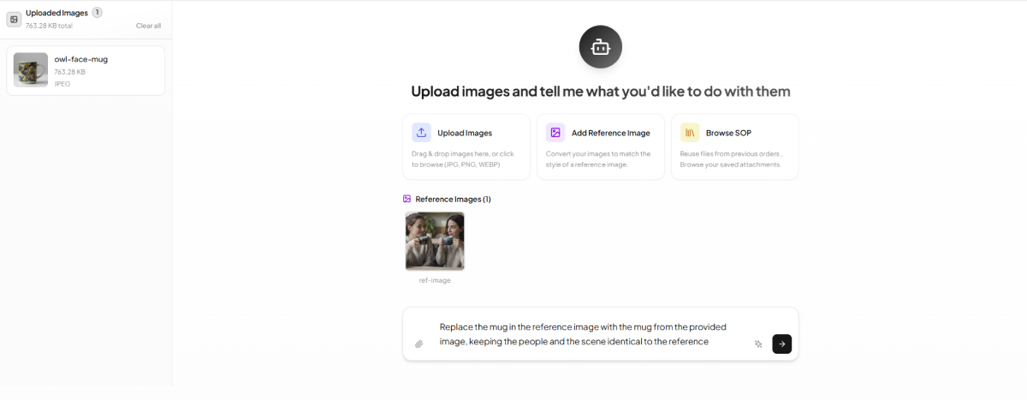The image size is (1027, 400).
Task: Clear all uploaded images
Action: coord(148,26)
